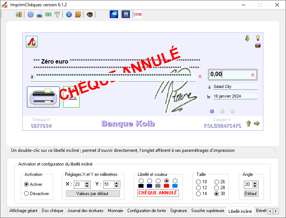Click the red color swatch
Viewport: 286px width, 218px height.
(166, 186)
